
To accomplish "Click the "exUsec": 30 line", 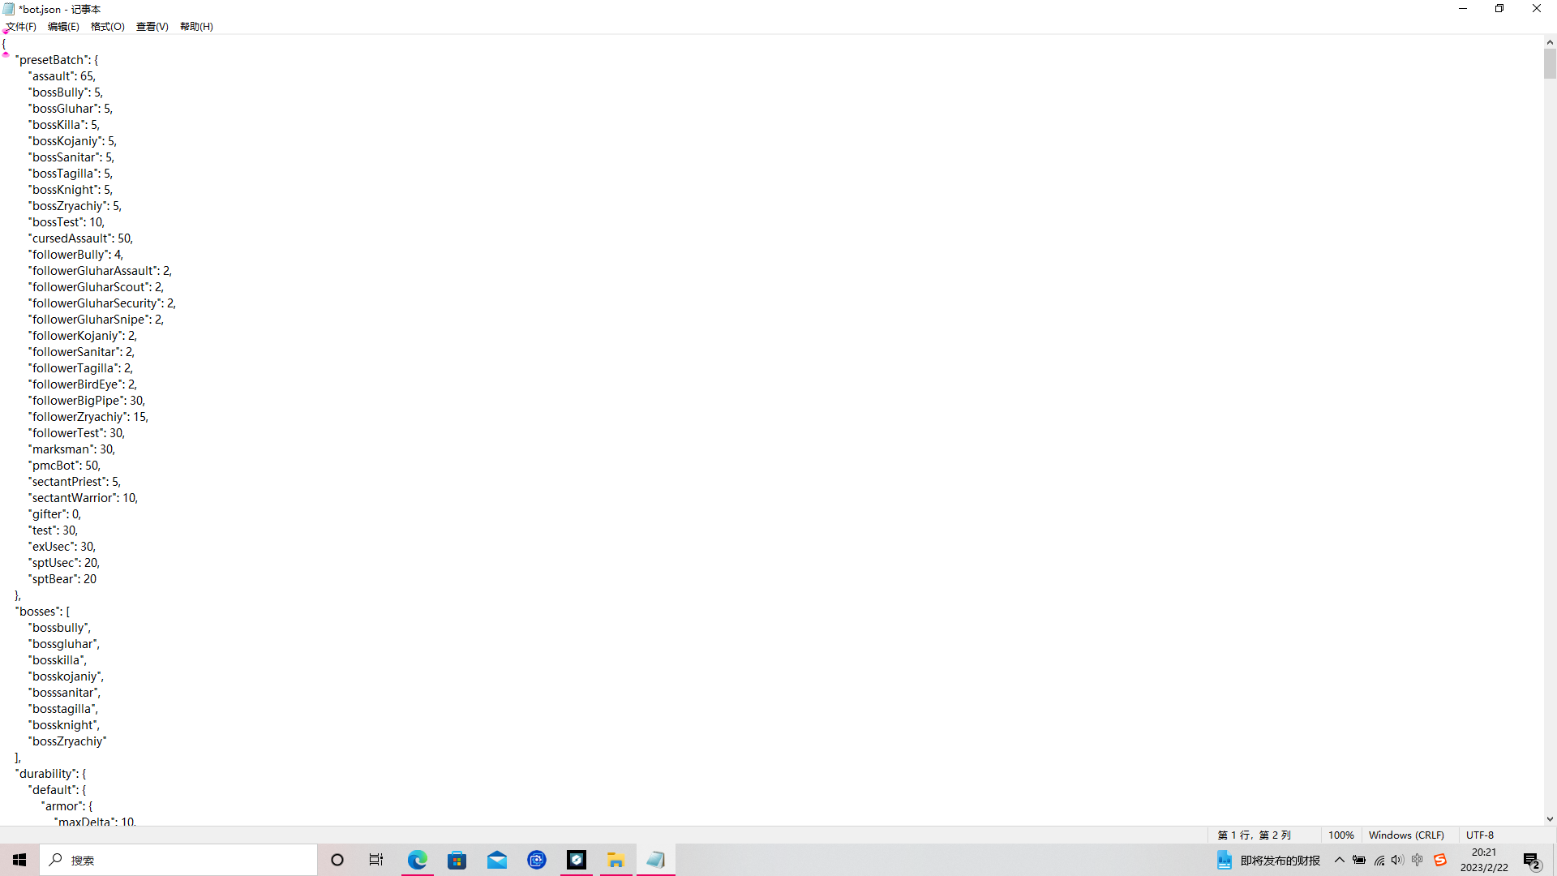I will point(62,547).
